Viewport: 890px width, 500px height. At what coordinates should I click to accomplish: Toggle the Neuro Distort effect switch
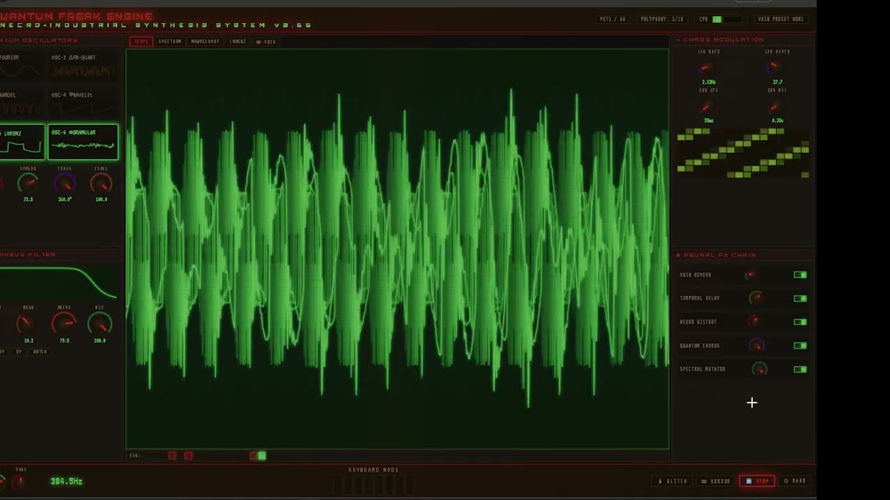coord(800,322)
